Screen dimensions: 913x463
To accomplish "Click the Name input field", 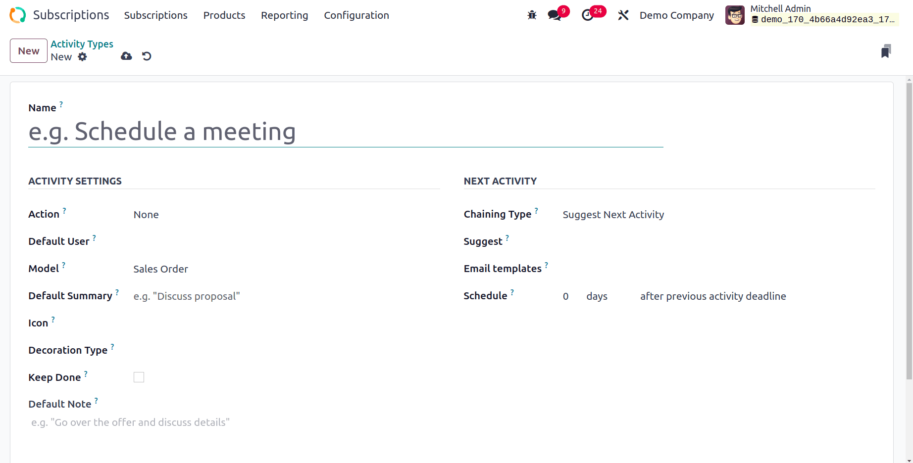I will 346,132.
